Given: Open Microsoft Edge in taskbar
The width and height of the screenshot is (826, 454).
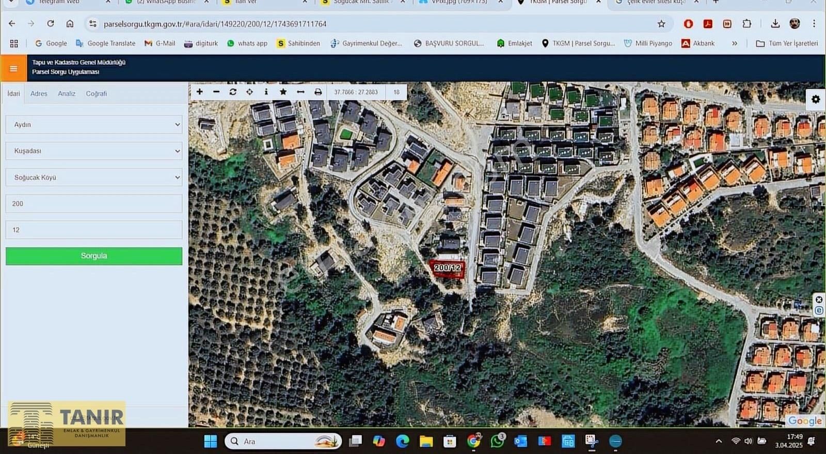Looking at the screenshot, I should point(402,441).
